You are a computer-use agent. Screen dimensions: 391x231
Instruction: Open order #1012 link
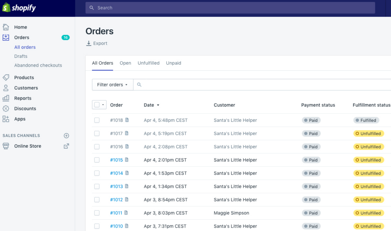pos(116,200)
